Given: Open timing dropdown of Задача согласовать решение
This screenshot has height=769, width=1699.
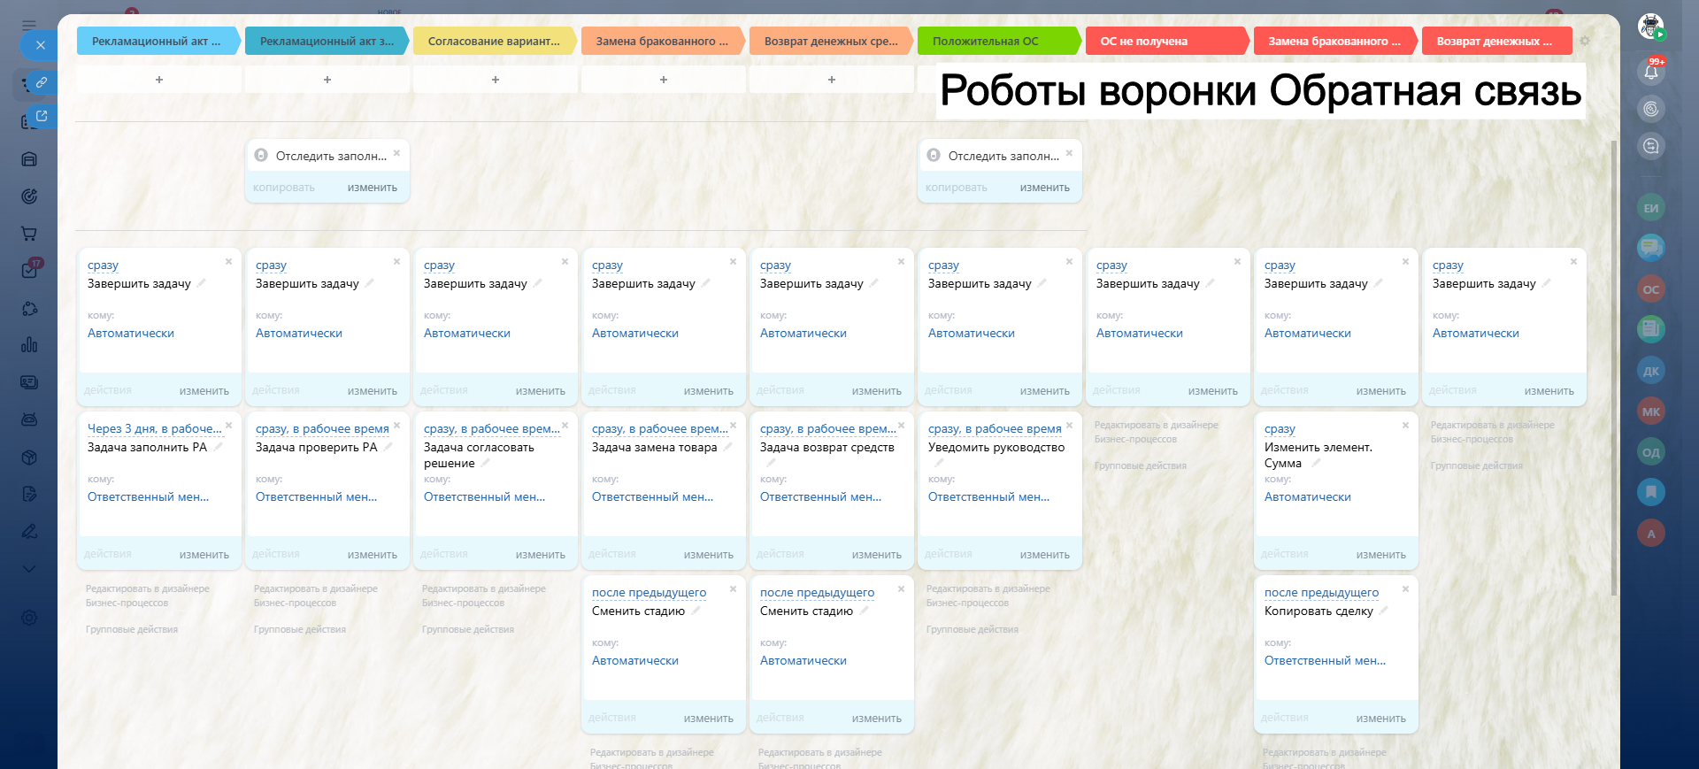Looking at the screenshot, I should (x=492, y=428).
